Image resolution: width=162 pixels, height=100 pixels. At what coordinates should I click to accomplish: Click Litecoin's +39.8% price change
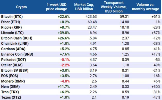pyautogui.click(x=64, y=33)
